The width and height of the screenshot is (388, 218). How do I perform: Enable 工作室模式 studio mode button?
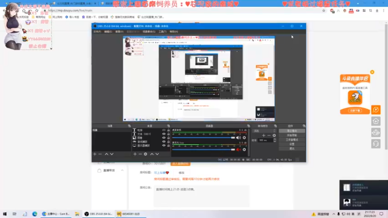(x=292, y=140)
